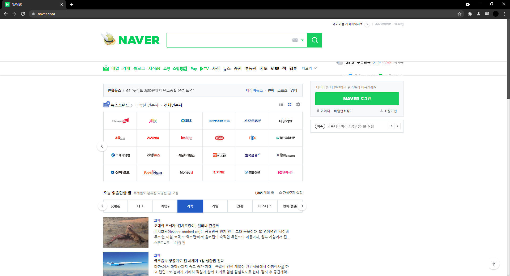This screenshot has width=510, height=276.
Task: Open Naver TV link
Action: point(204,68)
